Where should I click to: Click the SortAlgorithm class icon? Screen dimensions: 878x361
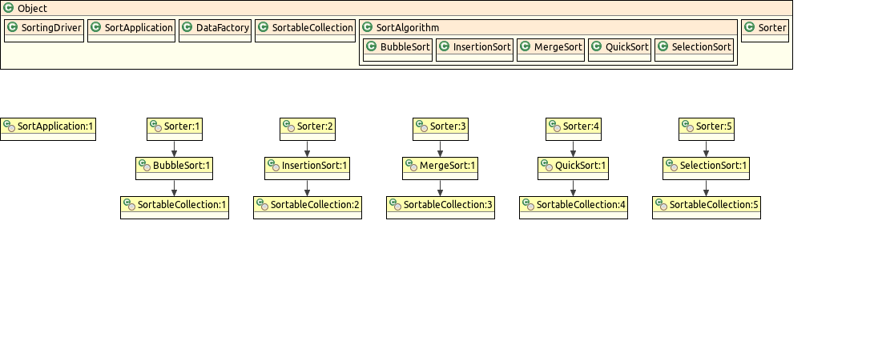coord(367,28)
